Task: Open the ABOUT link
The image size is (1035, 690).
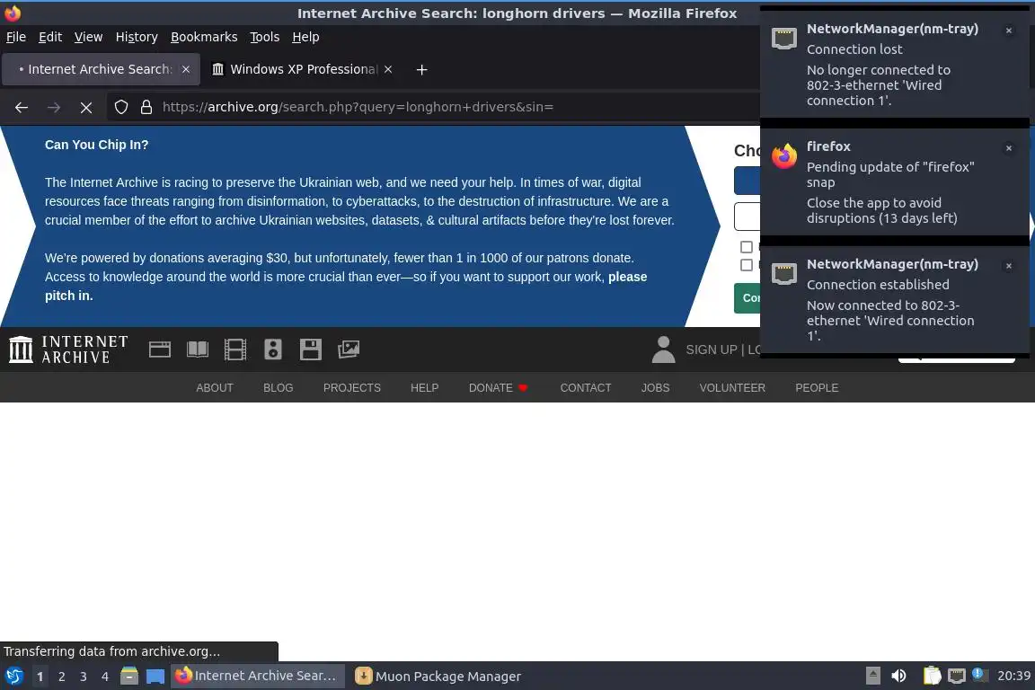Action: [215, 387]
